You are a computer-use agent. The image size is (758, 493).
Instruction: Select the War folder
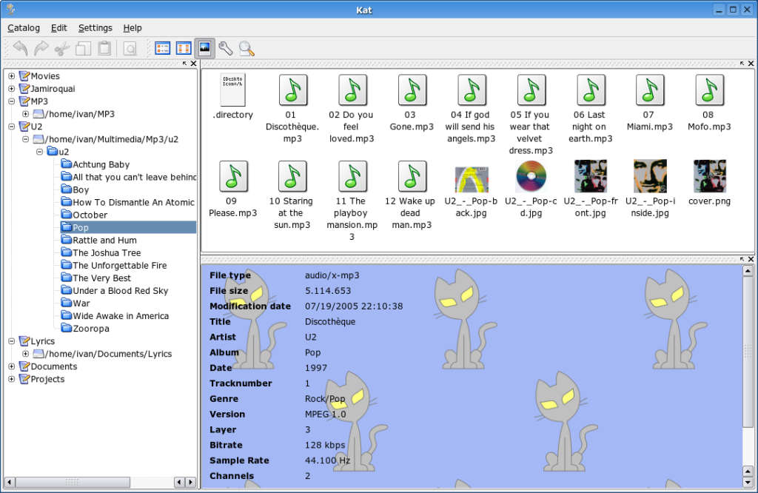(76, 303)
